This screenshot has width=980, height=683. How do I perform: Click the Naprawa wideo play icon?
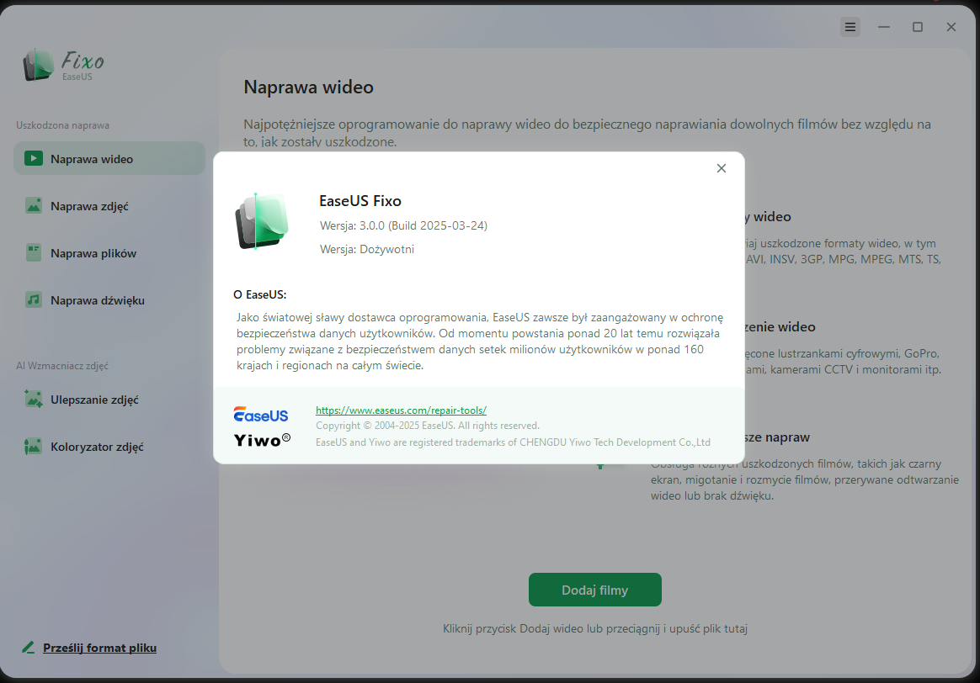tap(34, 159)
